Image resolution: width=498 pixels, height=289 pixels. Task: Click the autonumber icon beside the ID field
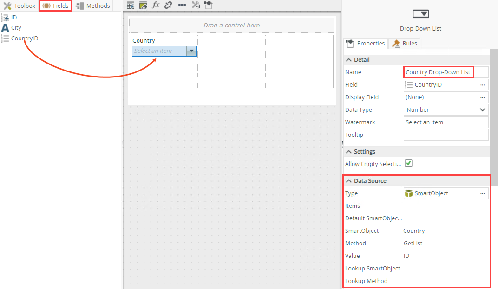(5, 17)
